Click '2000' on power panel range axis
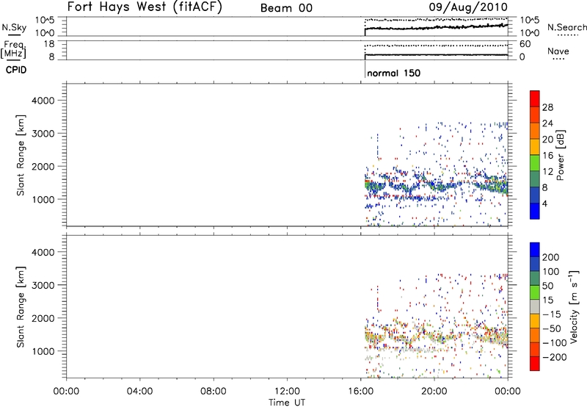The image size is (587, 407). (43, 166)
